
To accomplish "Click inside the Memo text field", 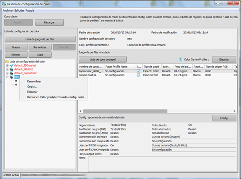I will point(162,164).
